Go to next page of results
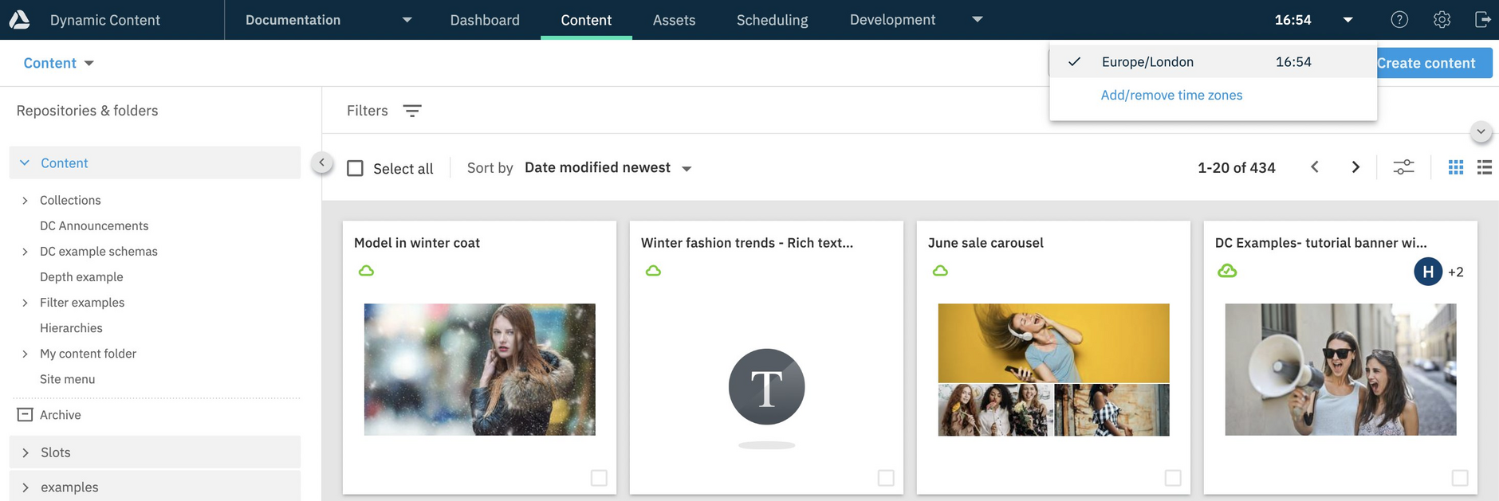The image size is (1499, 501). 1355,167
